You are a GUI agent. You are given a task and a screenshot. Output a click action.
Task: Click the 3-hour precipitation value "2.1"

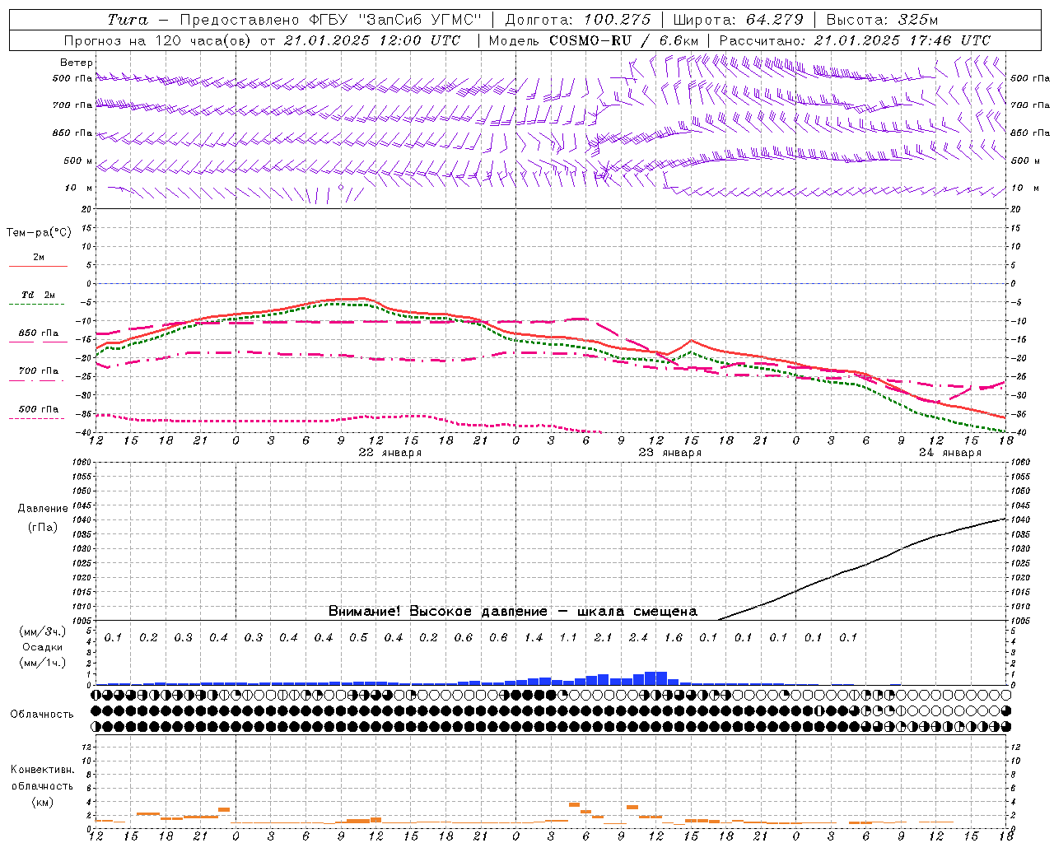pos(604,638)
